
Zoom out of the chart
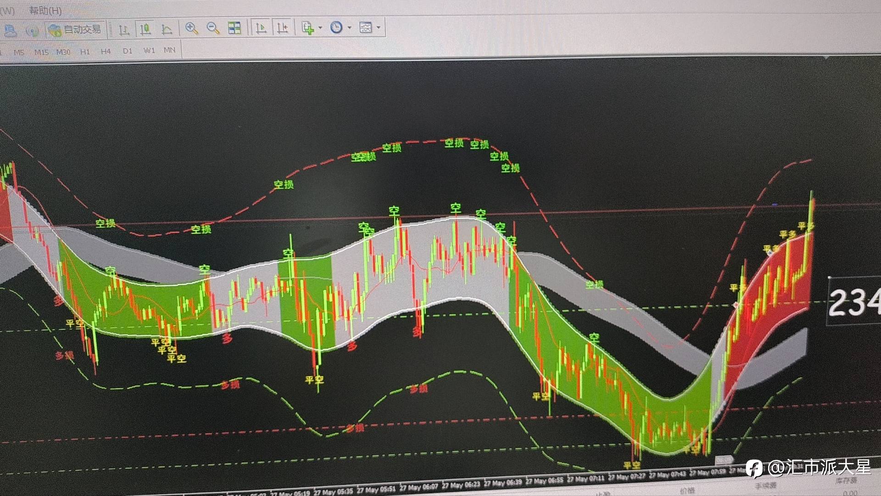(x=213, y=28)
